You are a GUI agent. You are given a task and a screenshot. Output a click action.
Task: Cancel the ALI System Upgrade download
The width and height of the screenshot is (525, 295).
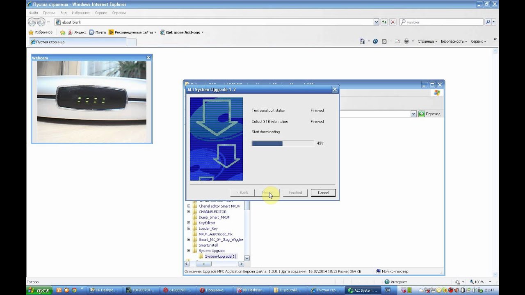coord(323,193)
